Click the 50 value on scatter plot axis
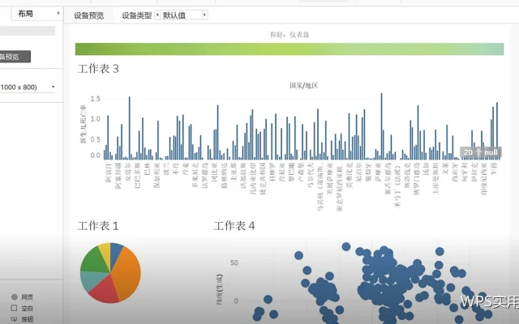 click(234, 262)
